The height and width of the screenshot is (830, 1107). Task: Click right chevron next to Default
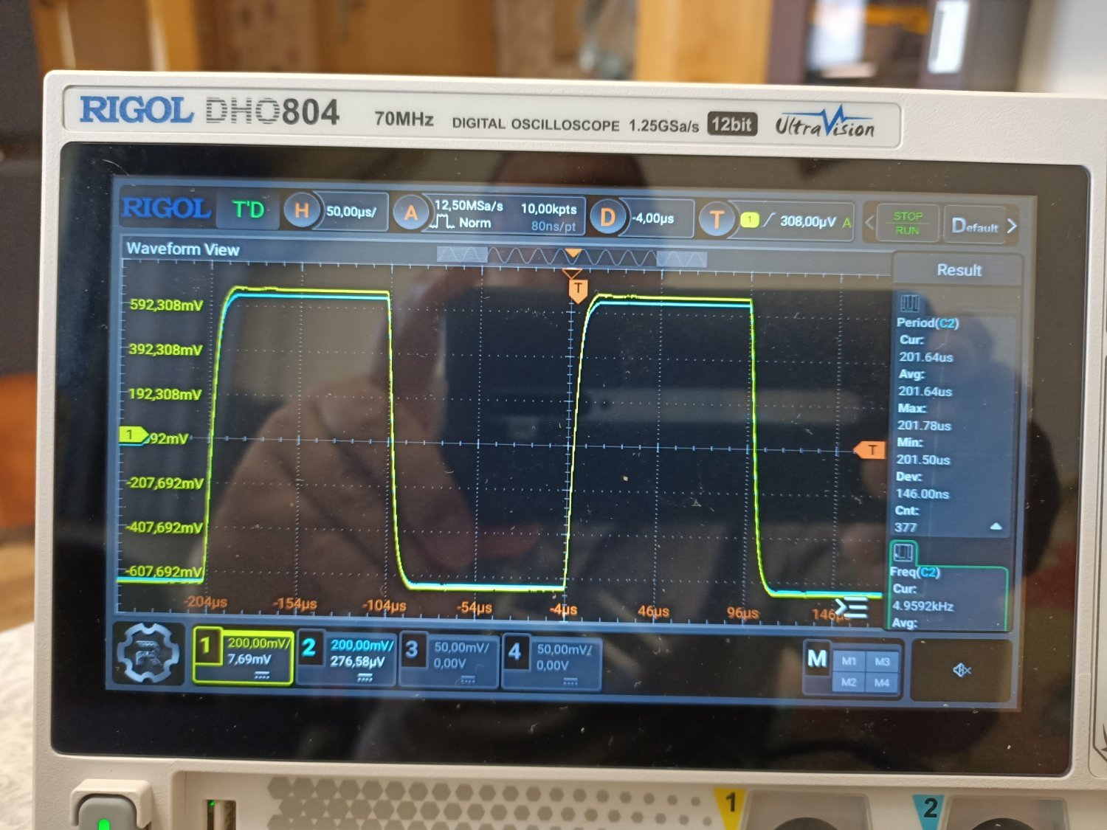pos(1012,226)
